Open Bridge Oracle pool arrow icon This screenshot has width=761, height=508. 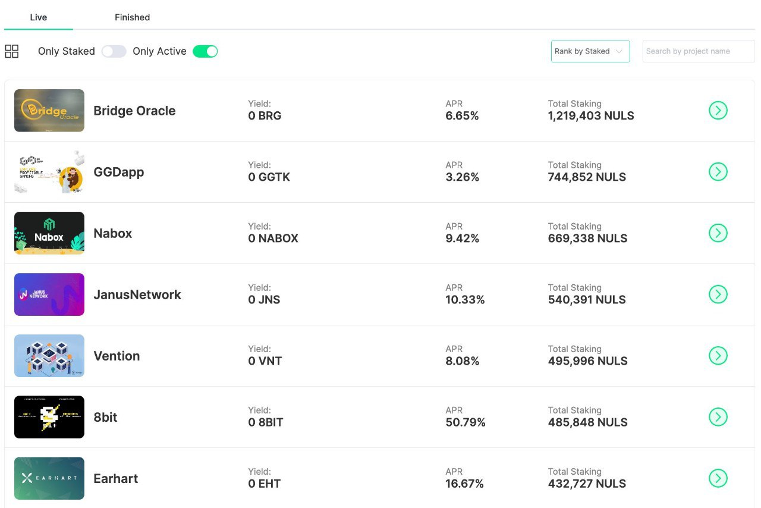click(x=718, y=111)
